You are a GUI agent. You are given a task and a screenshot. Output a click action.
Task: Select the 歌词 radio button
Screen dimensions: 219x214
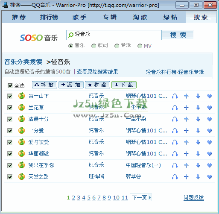[93, 46]
